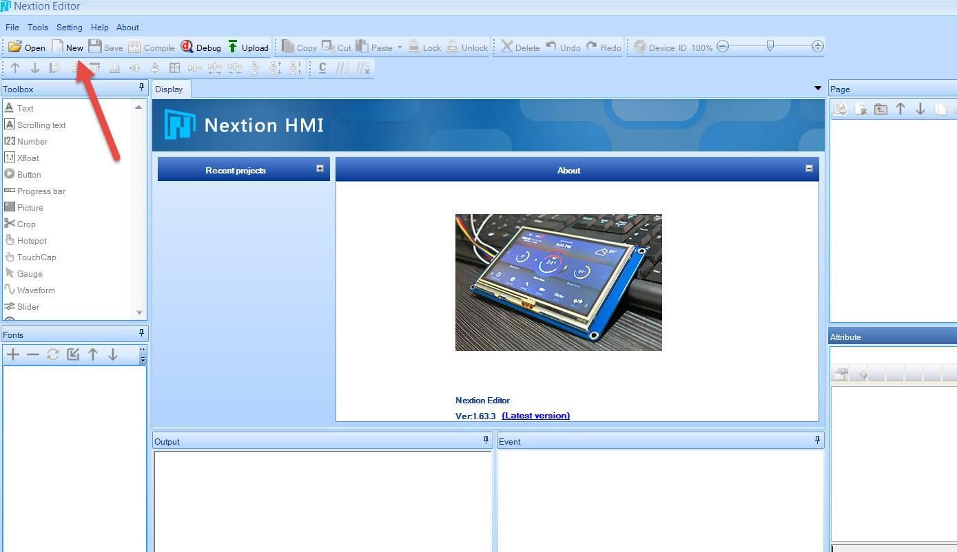The image size is (957, 552).
Task: Click the Refresh icon in the Fonts panel
Action: (x=53, y=354)
